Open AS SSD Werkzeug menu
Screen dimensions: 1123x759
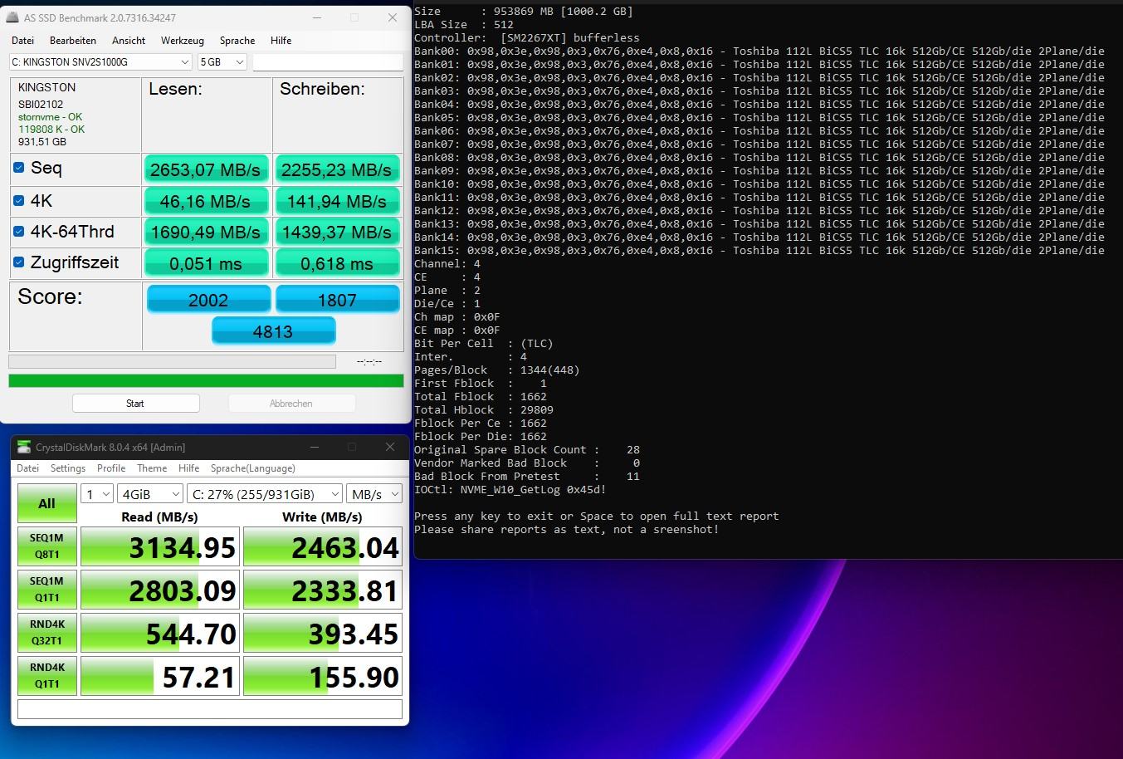[183, 41]
